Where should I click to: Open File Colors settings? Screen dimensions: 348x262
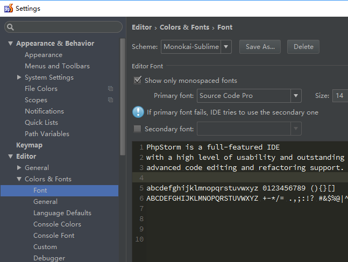[x=41, y=89]
